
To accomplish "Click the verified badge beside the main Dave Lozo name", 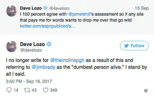I will pos(49,44).
